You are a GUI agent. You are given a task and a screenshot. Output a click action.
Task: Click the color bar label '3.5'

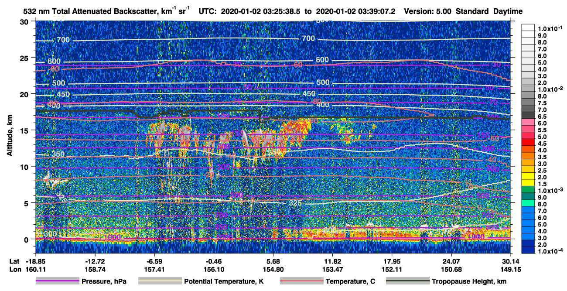tap(542, 157)
